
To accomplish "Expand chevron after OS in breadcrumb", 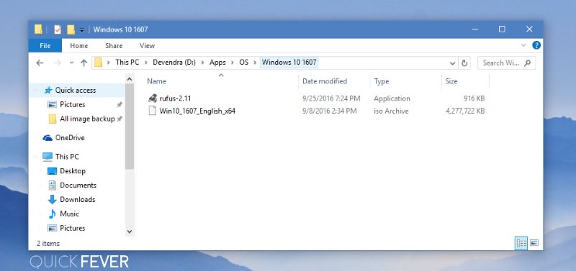I will pos(255,63).
